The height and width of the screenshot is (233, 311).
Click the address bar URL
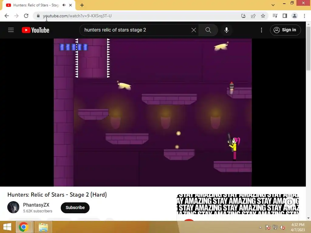click(77, 16)
